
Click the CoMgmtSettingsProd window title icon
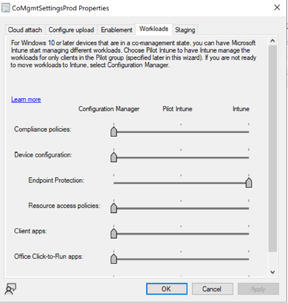tap(6, 8)
